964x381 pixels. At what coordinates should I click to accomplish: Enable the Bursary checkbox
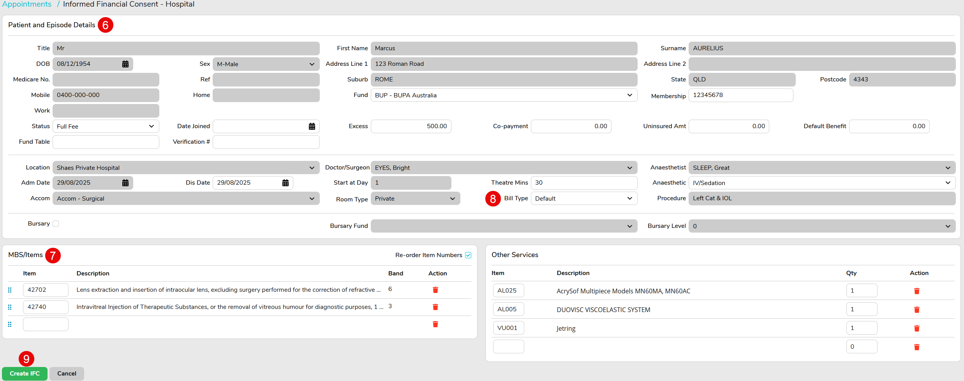click(x=56, y=224)
